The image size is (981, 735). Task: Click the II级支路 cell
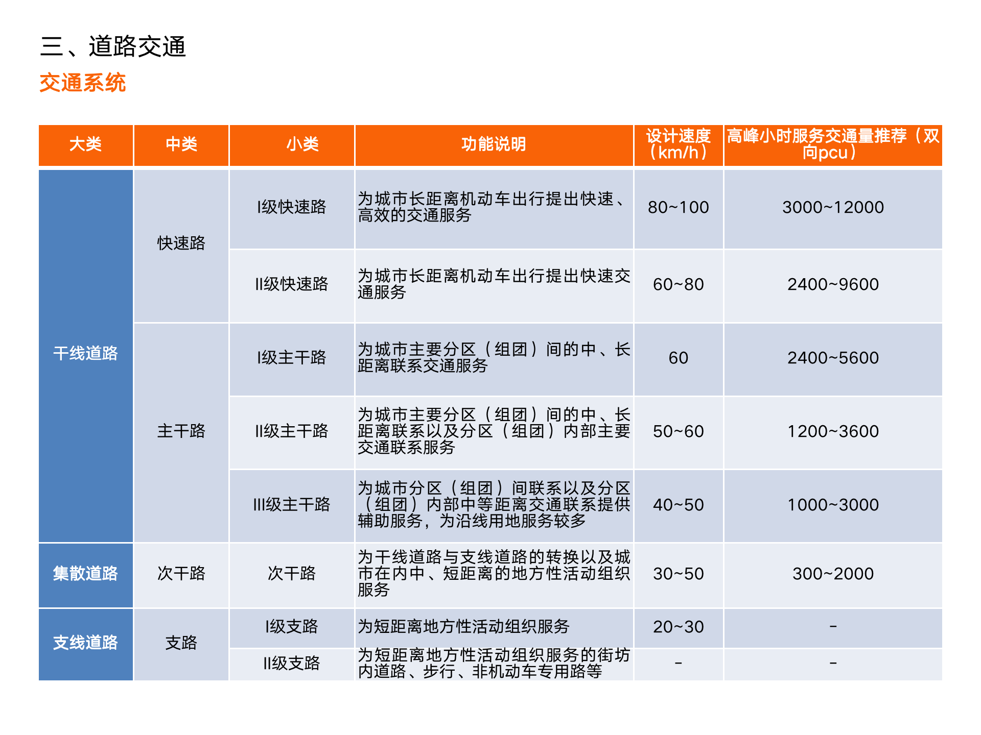click(291, 664)
